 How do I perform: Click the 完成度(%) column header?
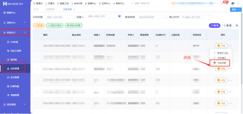[161, 35]
